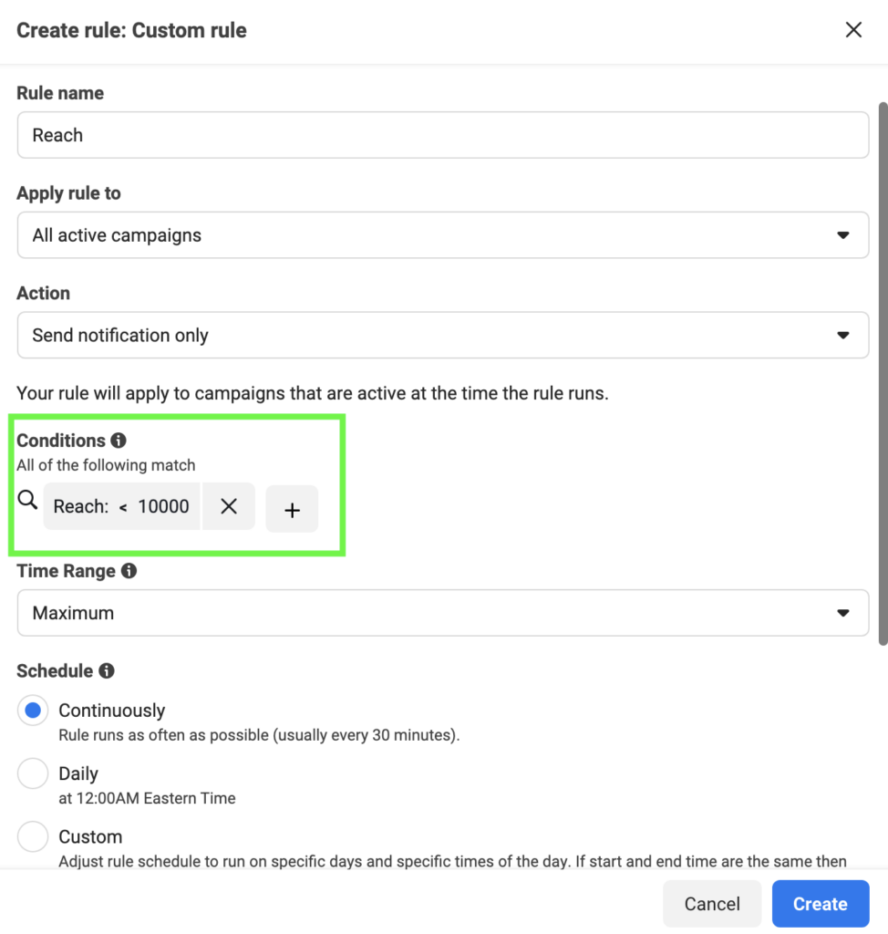Viewport: 888px width, 934px height.
Task: Click the Cancel button
Action: (711, 904)
